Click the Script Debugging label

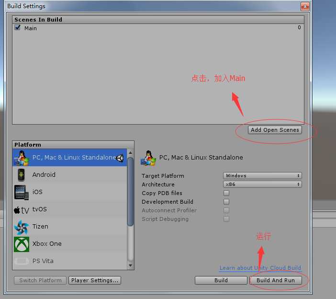click(x=165, y=219)
